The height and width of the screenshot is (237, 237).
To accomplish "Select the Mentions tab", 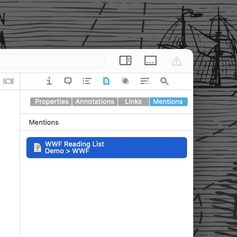I will point(169,102).
